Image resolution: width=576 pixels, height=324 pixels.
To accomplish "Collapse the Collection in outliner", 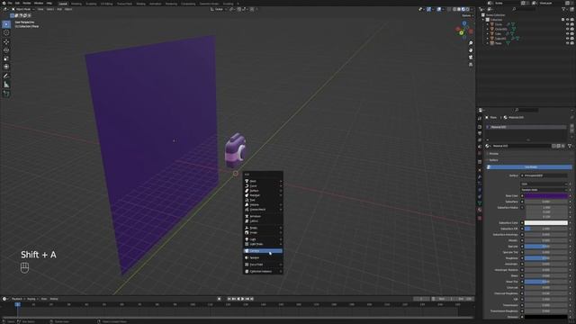I will pyautogui.click(x=484, y=20).
